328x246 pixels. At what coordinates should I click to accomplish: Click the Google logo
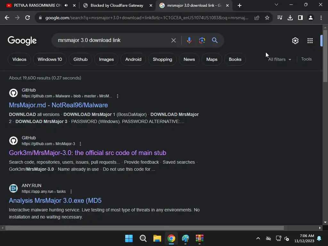point(22,41)
